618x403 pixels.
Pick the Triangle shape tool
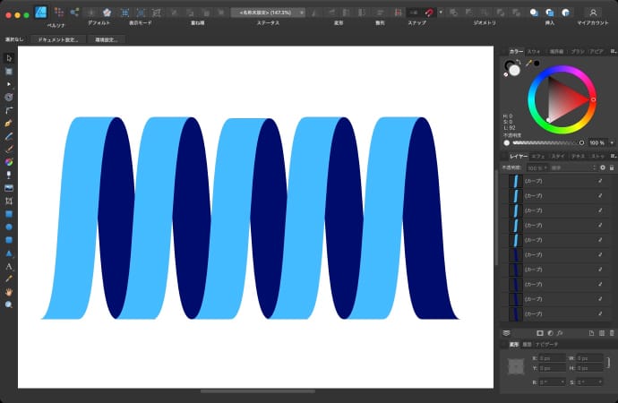(9, 253)
